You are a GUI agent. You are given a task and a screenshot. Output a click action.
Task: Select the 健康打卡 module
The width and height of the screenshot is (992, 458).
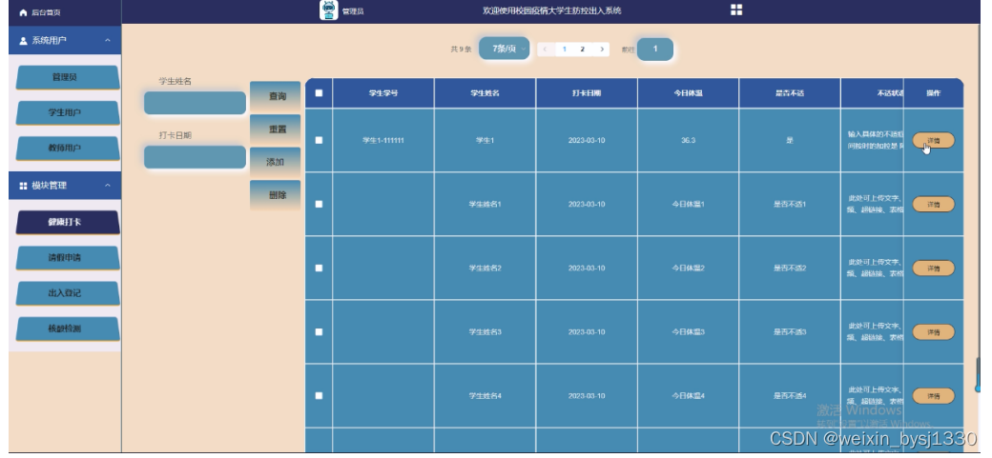click(x=68, y=222)
